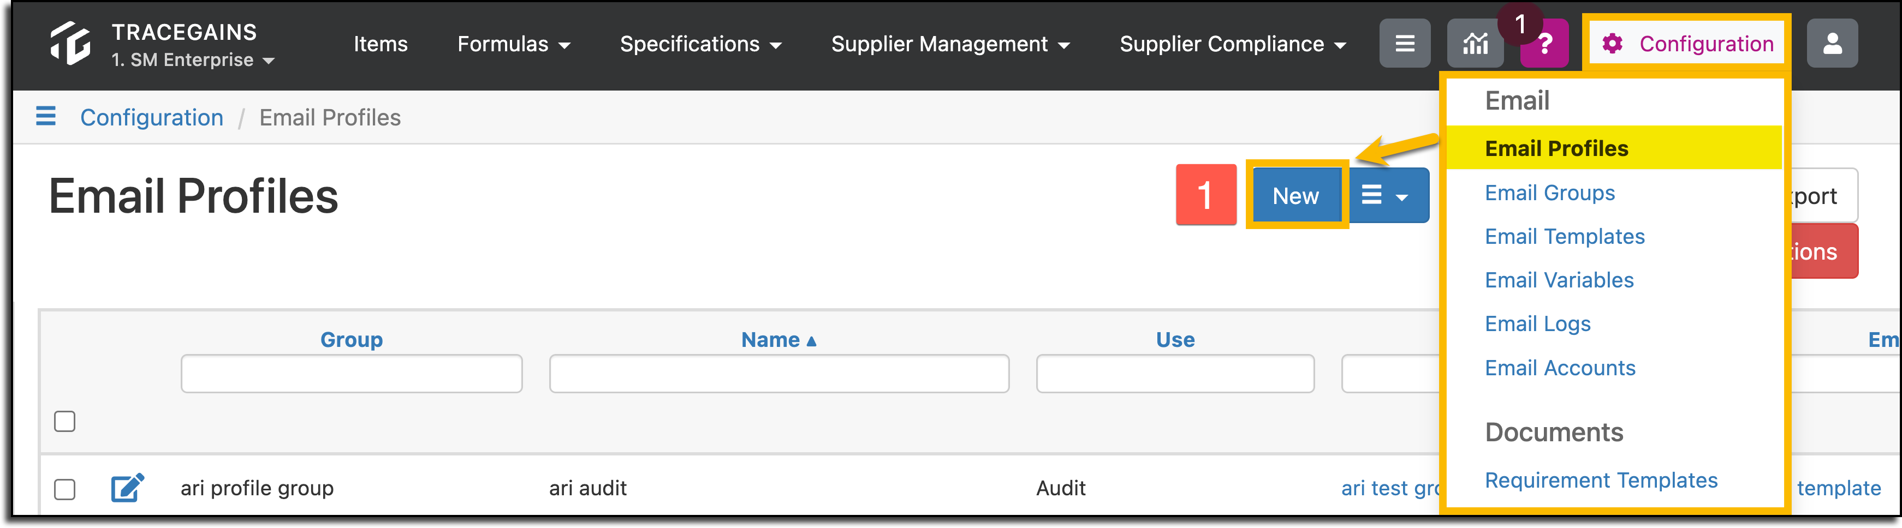Click the TraceGains logo icon

70,43
